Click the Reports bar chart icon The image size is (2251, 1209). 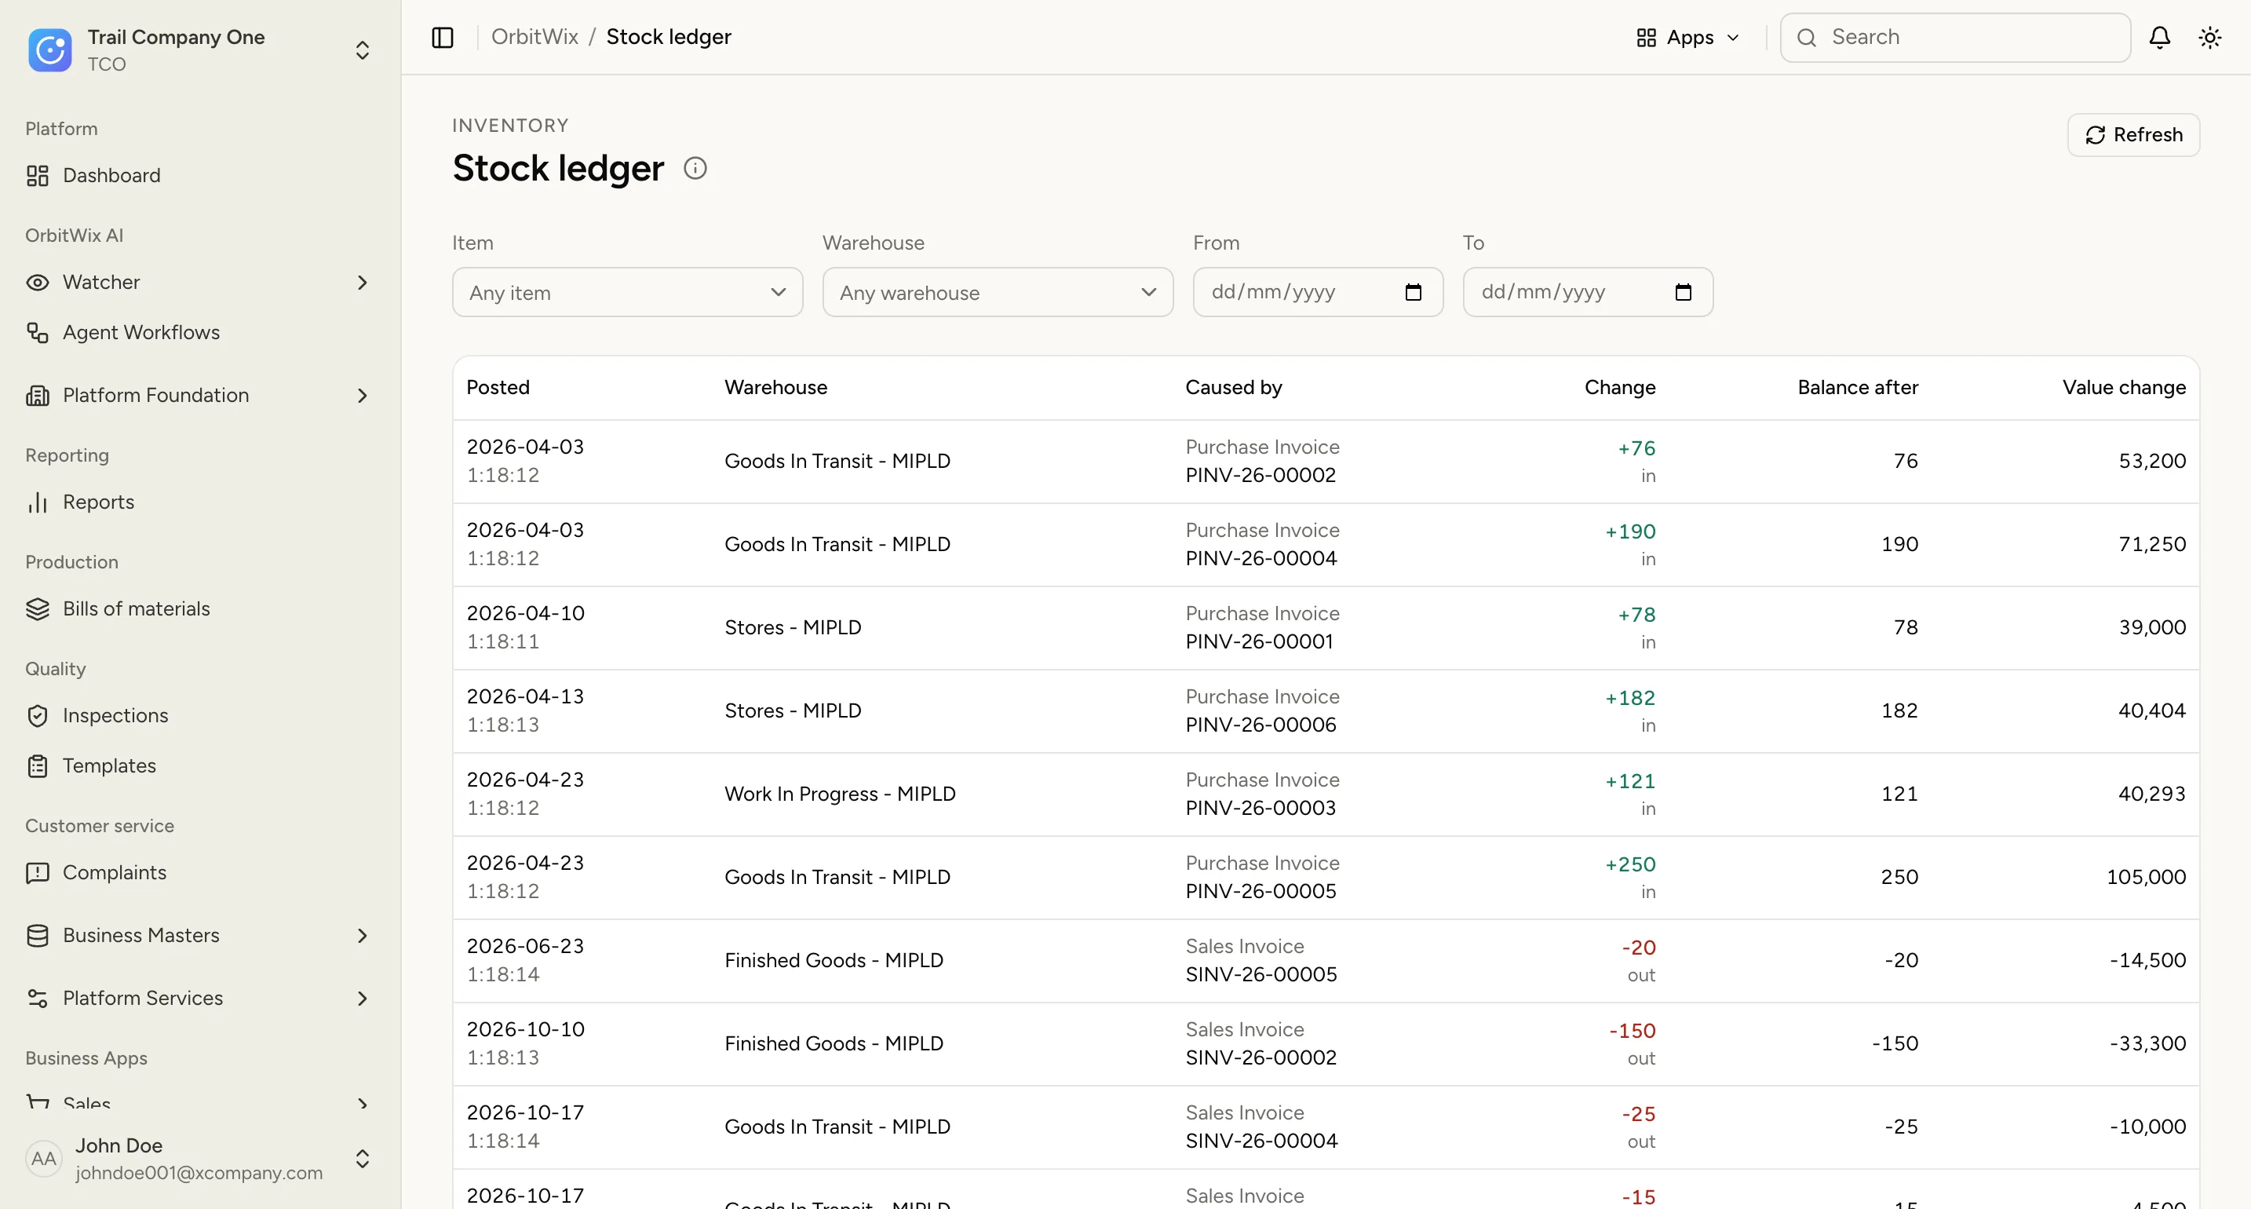tap(38, 502)
